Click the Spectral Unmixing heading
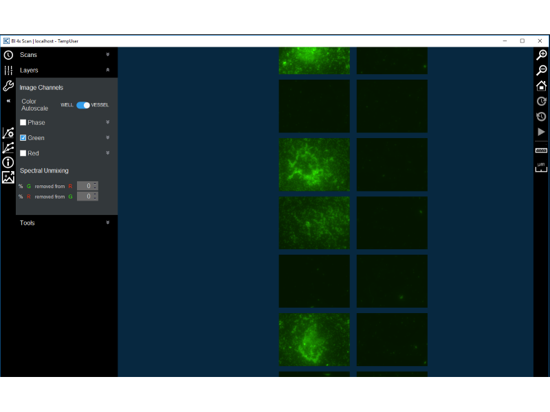Viewport: 550px width, 412px height. pyautogui.click(x=44, y=170)
